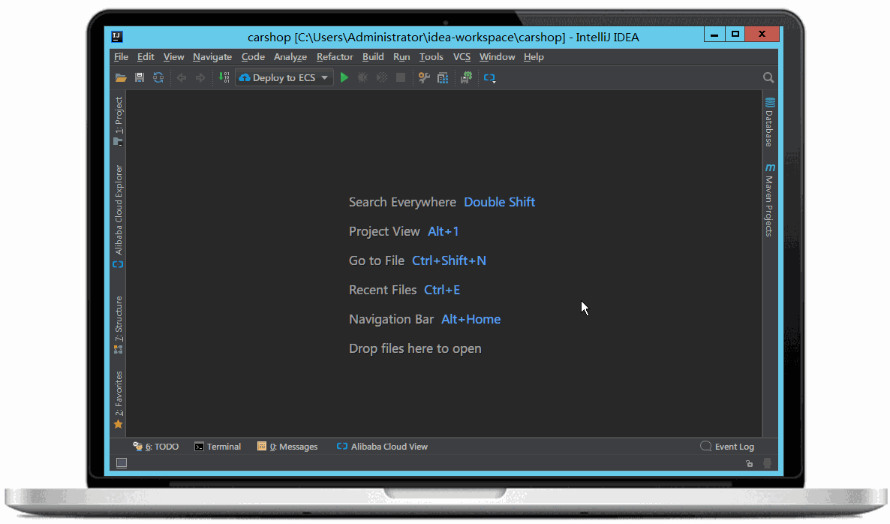Screen dimensions: 890x524
Task: Click the Run with Coverage icon
Action: pos(382,78)
